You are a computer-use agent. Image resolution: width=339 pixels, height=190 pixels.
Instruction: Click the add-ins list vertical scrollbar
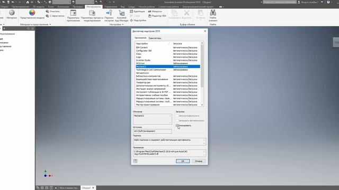(202, 65)
